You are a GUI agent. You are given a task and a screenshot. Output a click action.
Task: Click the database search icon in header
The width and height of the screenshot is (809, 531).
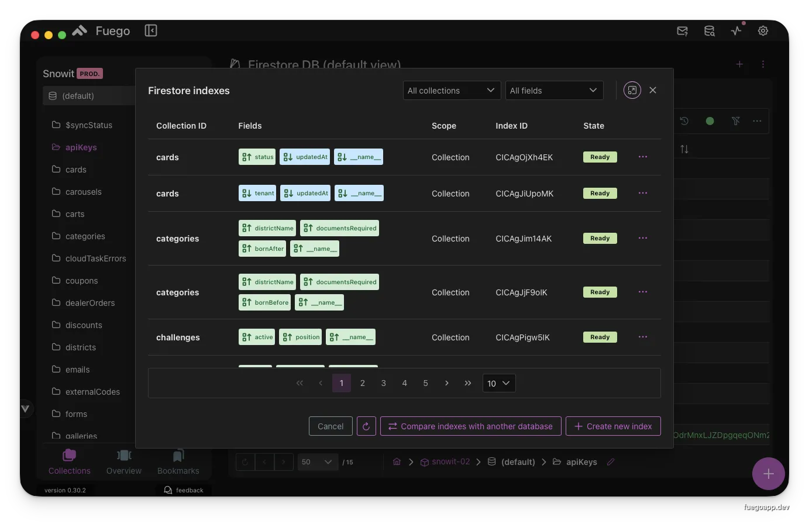point(709,31)
